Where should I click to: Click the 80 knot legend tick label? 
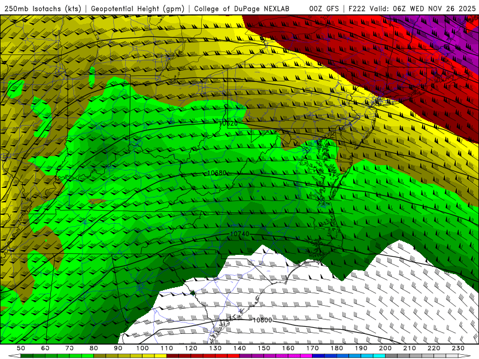click(93, 348)
